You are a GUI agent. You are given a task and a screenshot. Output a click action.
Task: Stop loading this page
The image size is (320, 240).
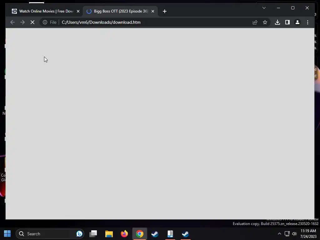(32, 22)
